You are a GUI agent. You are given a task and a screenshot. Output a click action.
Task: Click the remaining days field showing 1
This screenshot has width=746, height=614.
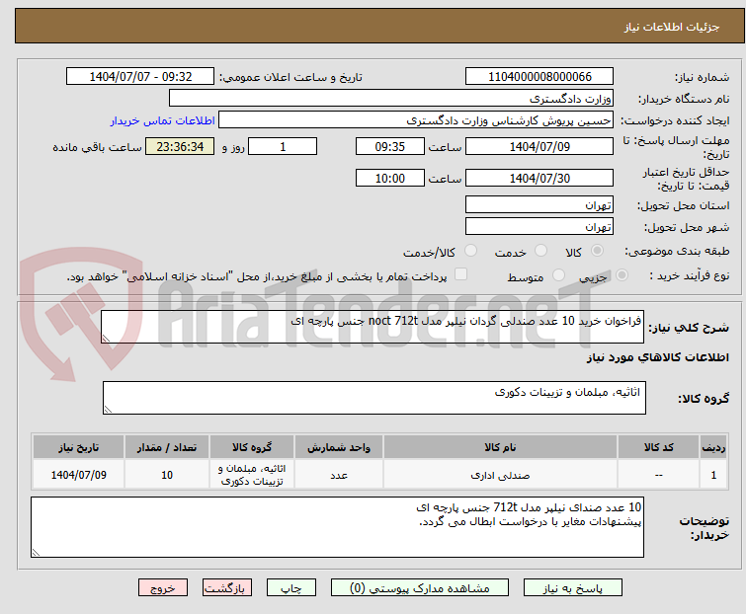click(x=283, y=146)
